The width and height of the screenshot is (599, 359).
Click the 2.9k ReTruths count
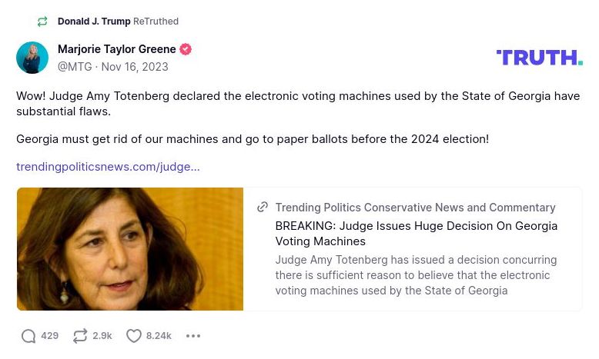(102, 336)
